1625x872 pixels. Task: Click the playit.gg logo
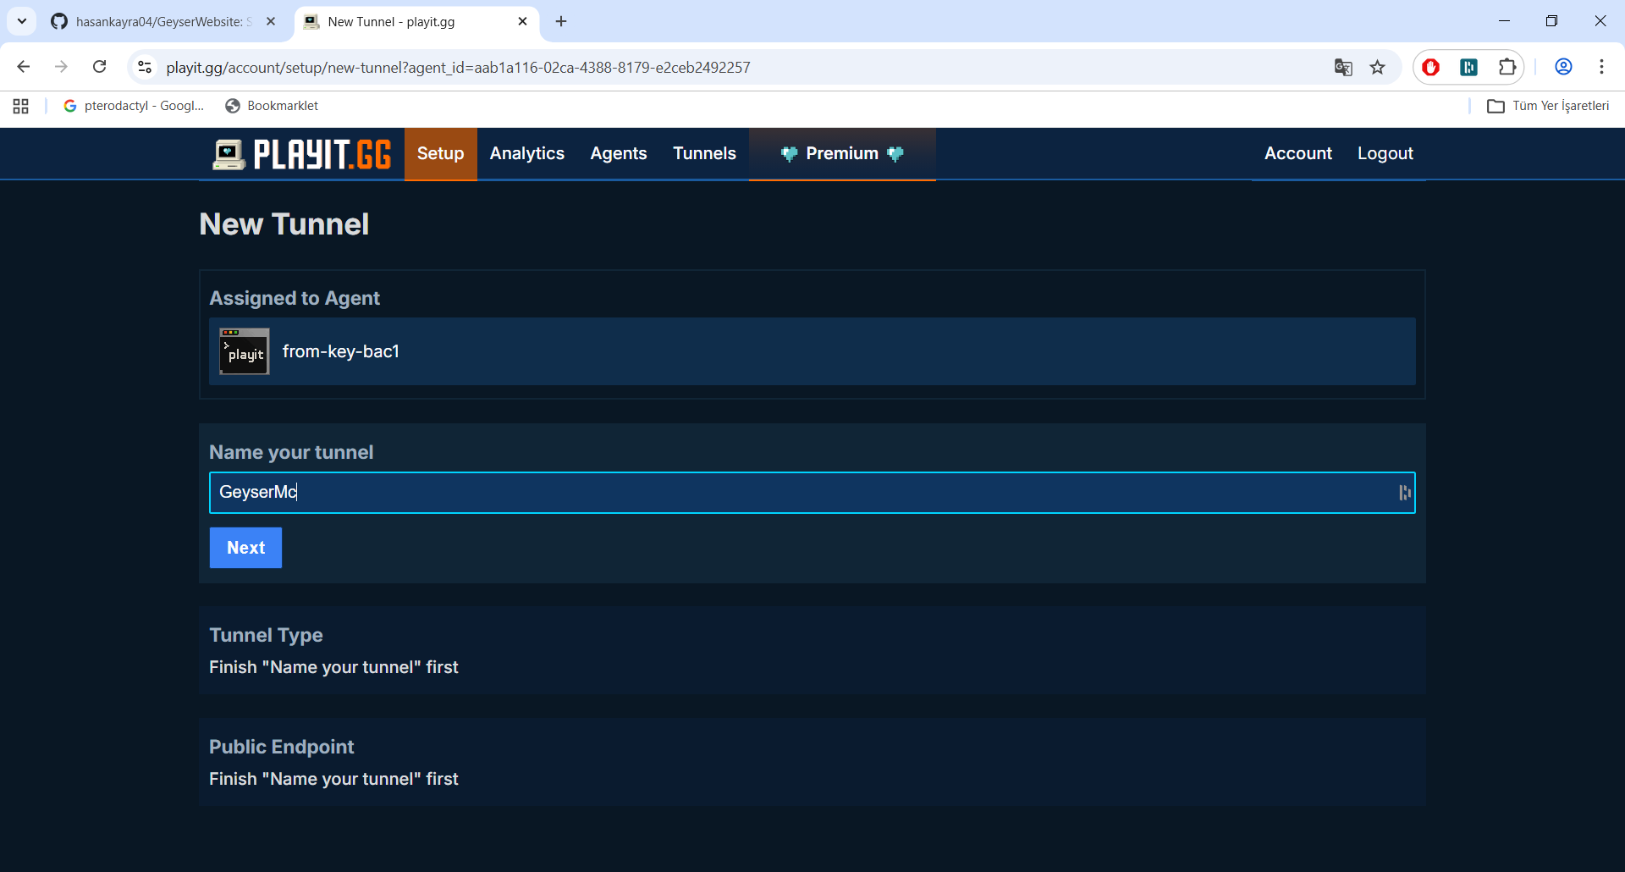(x=301, y=154)
